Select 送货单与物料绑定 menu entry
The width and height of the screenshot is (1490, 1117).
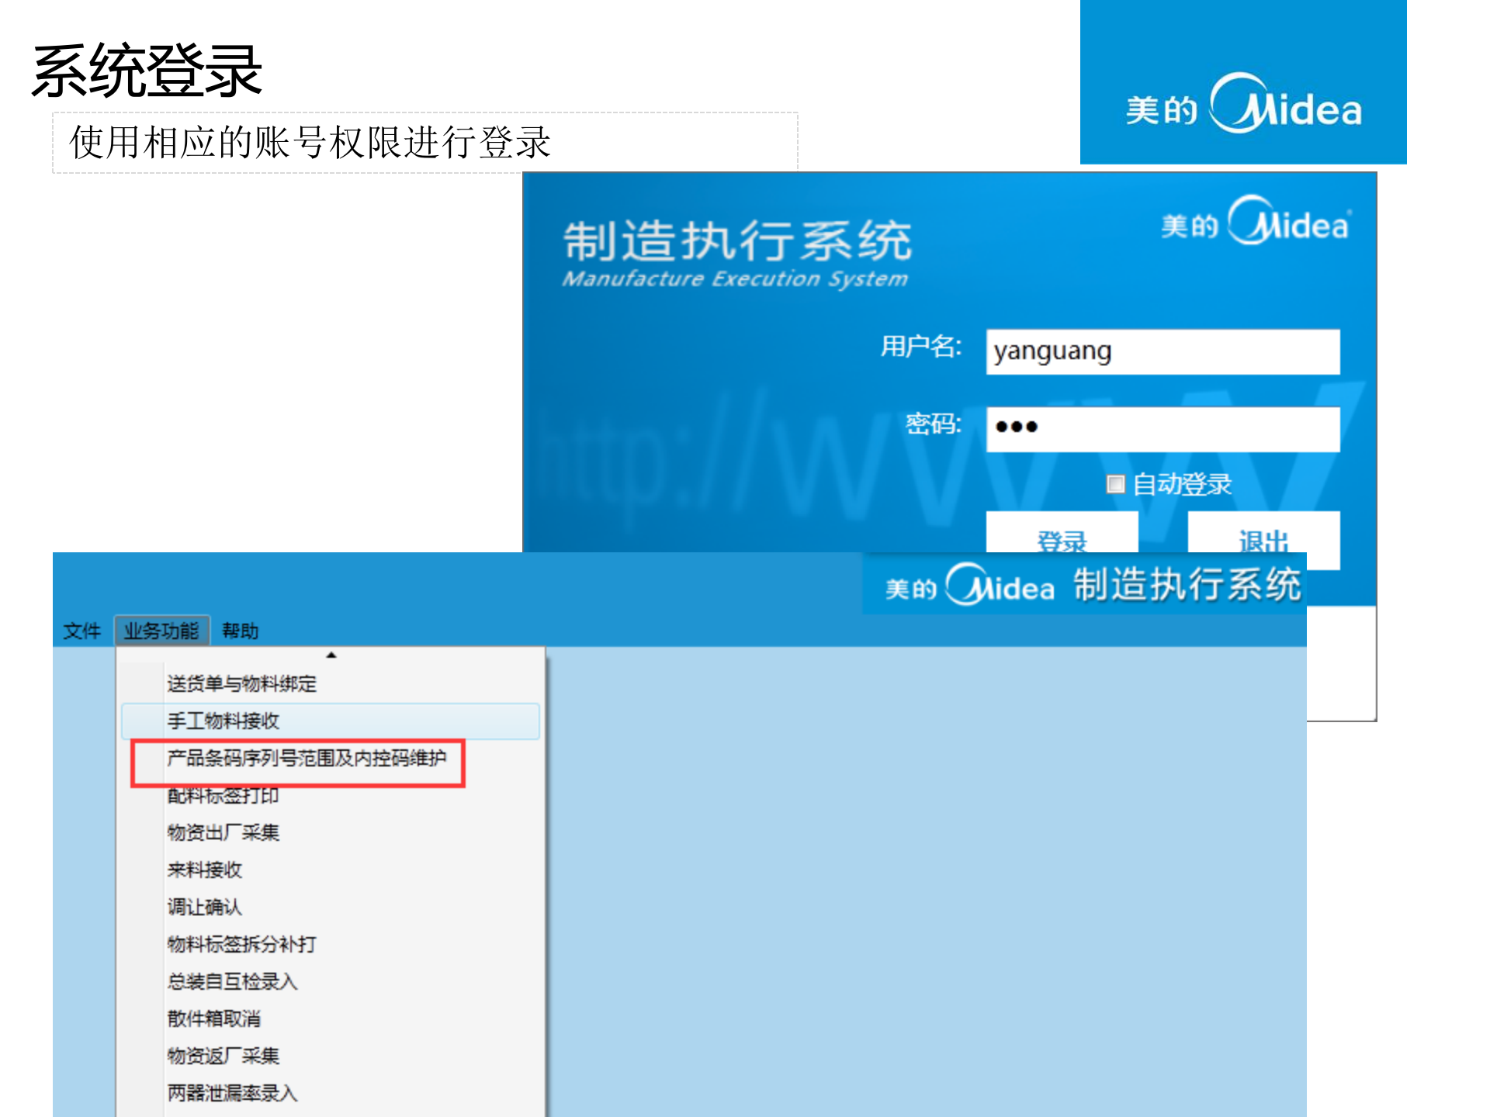pos(244,683)
